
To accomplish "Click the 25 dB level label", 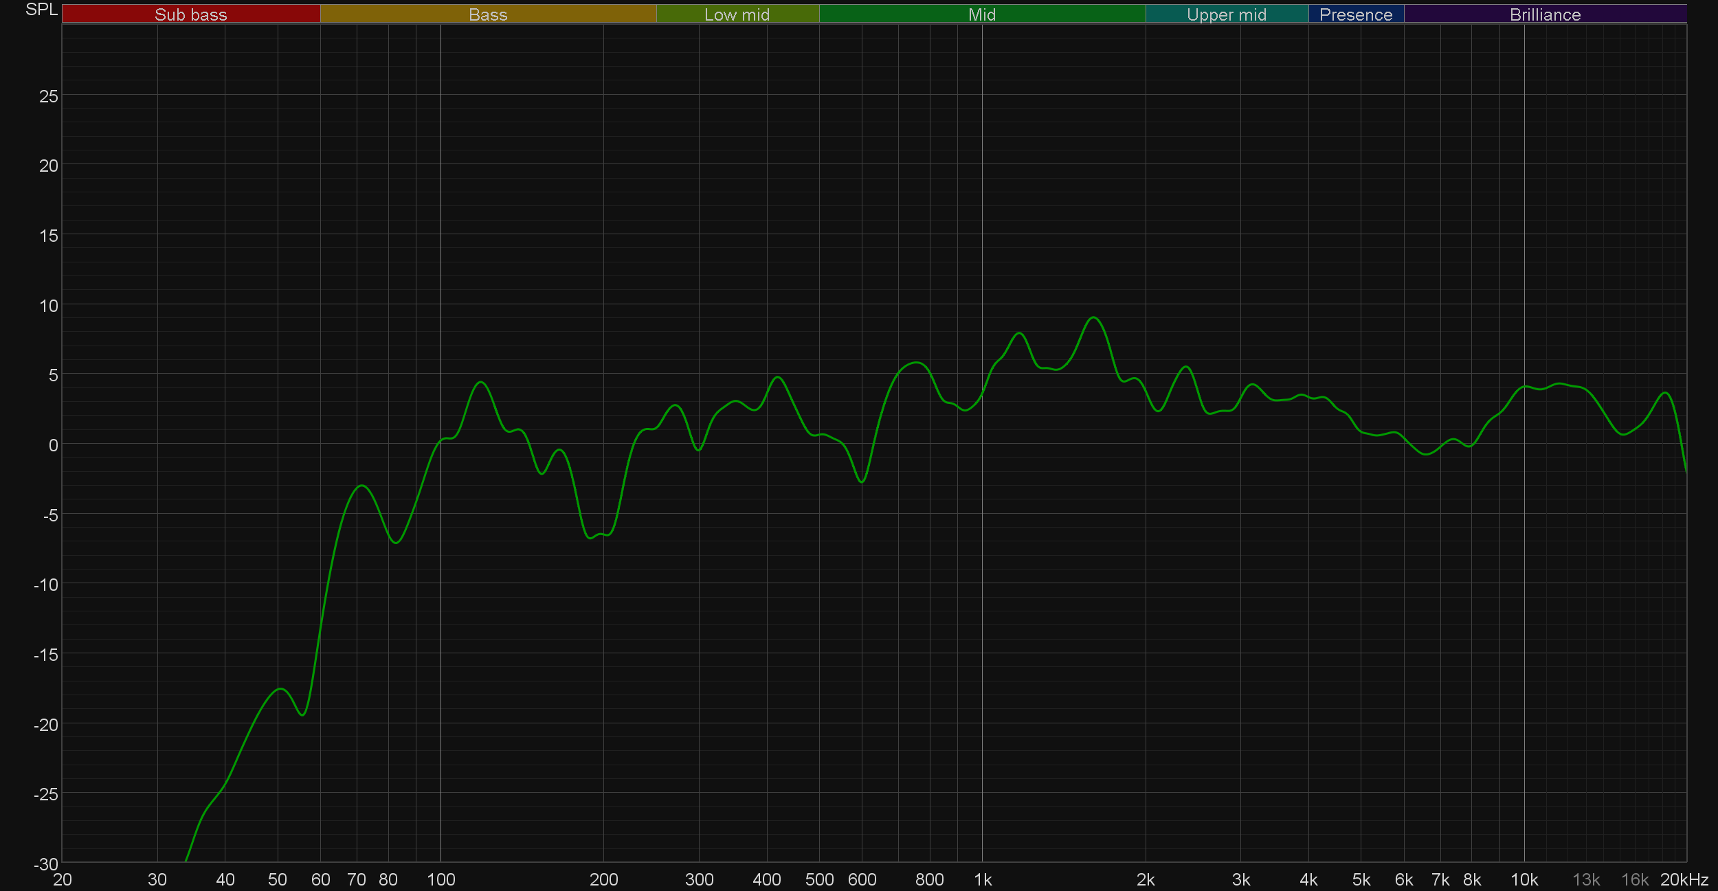I will coord(49,96).
